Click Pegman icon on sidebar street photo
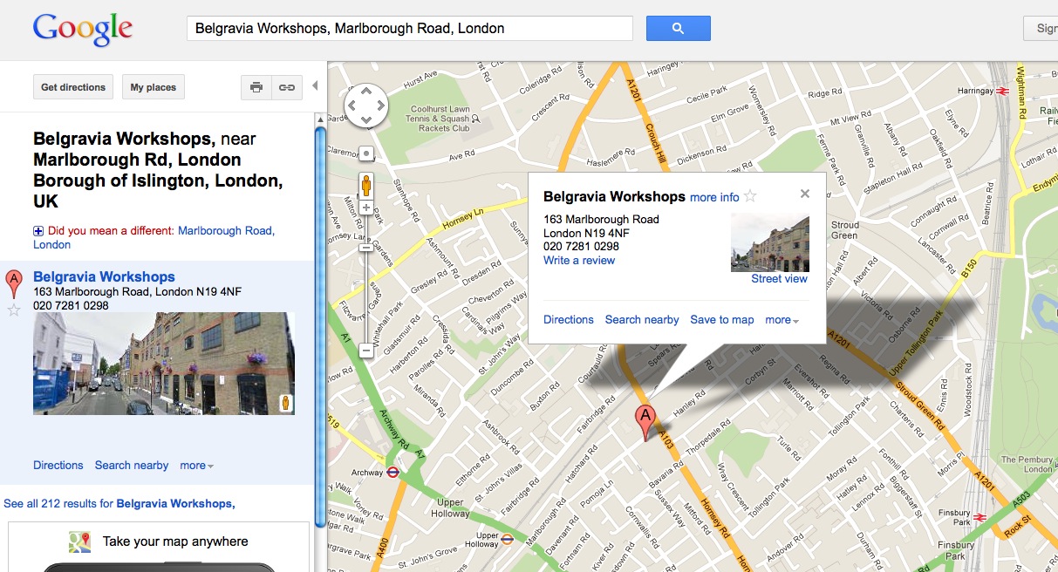Screen dimensions: 1058x572 pos(284,403)
